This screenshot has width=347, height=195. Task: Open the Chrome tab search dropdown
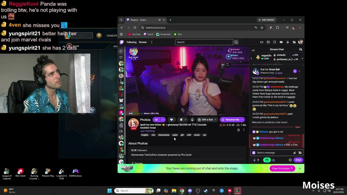point(121,20)
